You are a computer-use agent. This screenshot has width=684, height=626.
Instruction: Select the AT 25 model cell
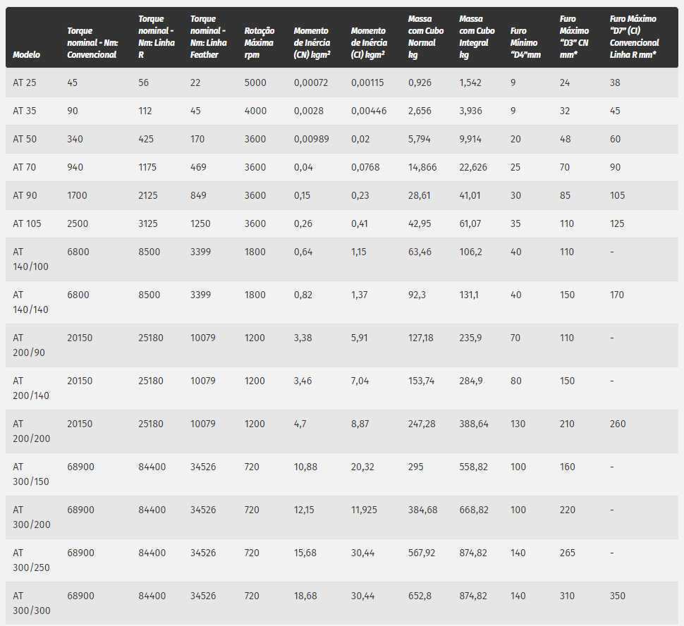coord(25,82)
